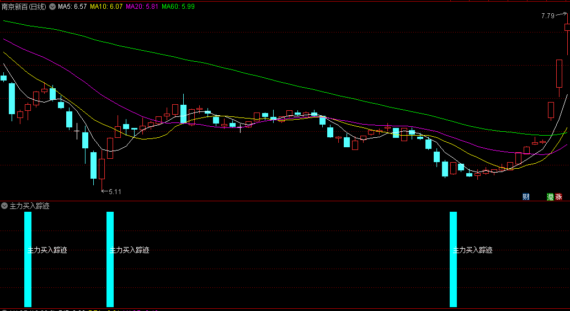Click the green 港 marker icon
Screen dimensions: 570x311
(551, 196)
